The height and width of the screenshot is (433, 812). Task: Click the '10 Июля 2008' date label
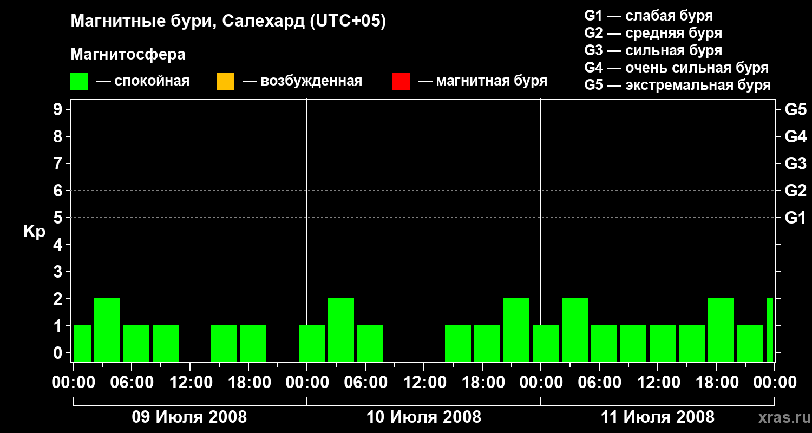coord(424,417)
